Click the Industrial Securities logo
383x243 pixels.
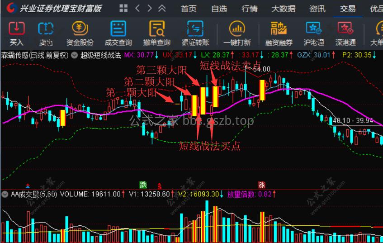pos(11,8)
